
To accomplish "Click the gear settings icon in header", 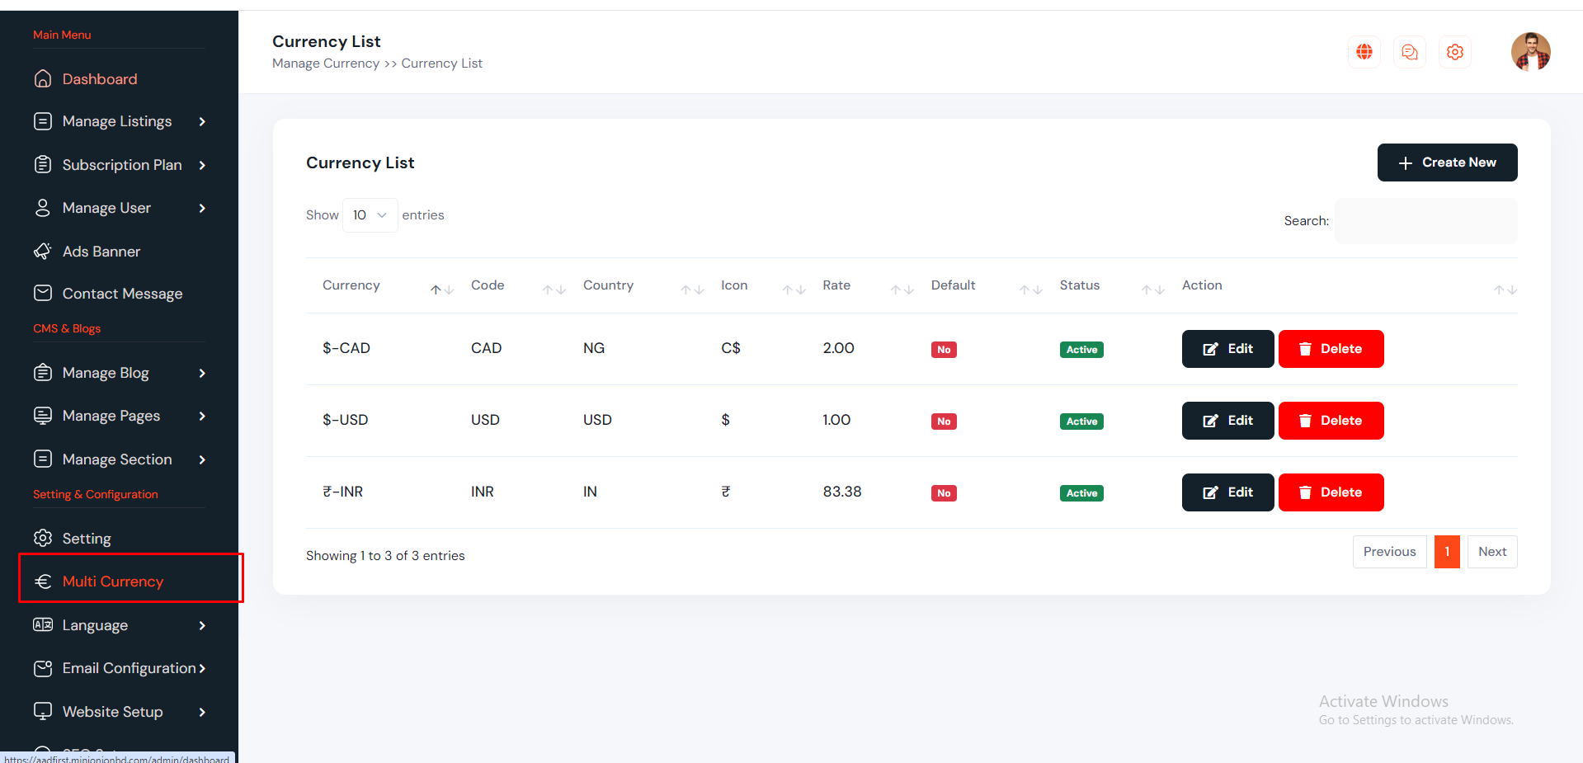I will [x=1455, y=52].
